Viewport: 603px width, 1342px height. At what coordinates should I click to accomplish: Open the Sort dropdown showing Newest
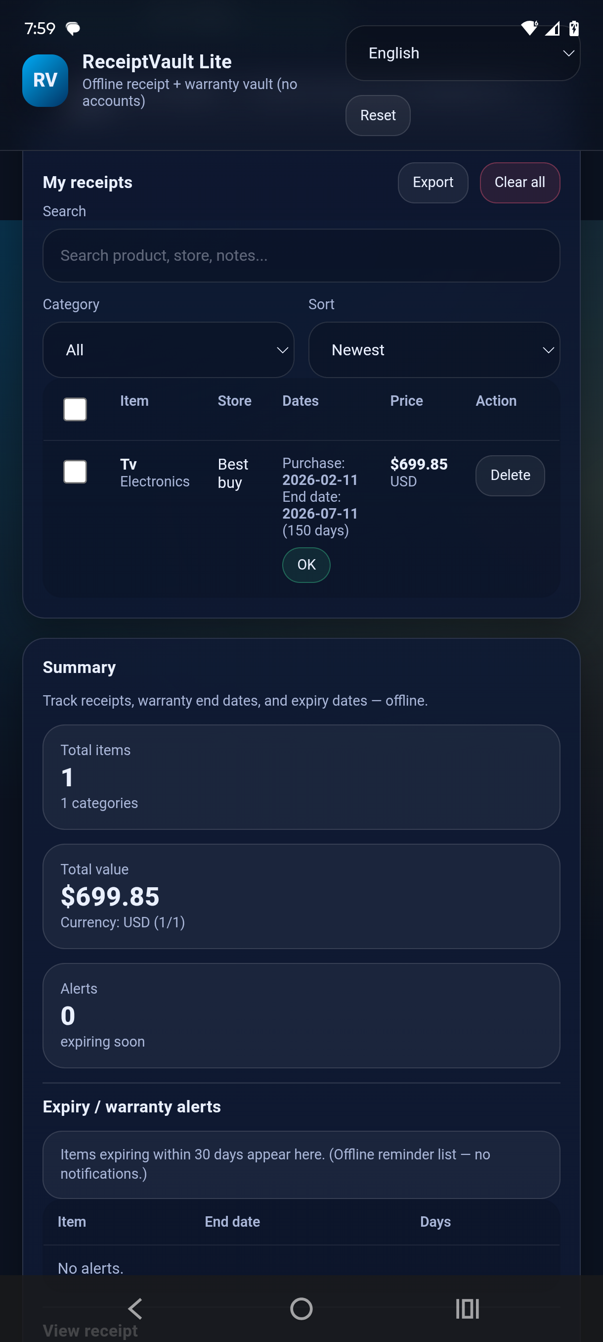(434, 349)
